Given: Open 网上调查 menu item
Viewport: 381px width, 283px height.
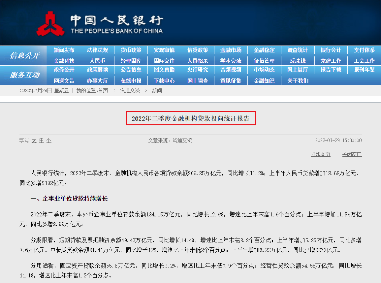Looking at the screenshot, I should tap(198, 81).
